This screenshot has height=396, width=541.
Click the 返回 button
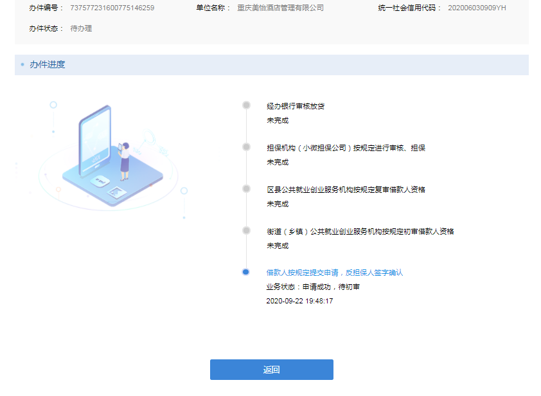coord(272,370)
